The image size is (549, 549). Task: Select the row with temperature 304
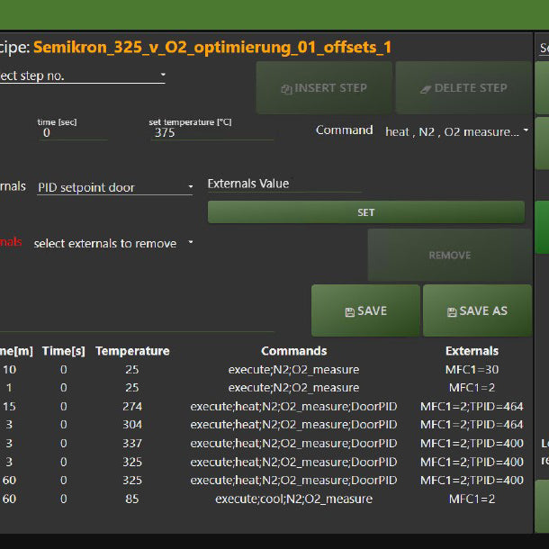click(262, 425)
